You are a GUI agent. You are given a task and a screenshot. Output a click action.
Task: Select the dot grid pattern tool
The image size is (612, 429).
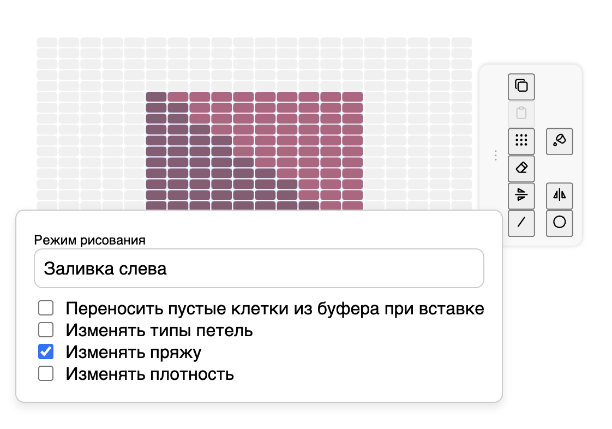(x=521, y=141)
